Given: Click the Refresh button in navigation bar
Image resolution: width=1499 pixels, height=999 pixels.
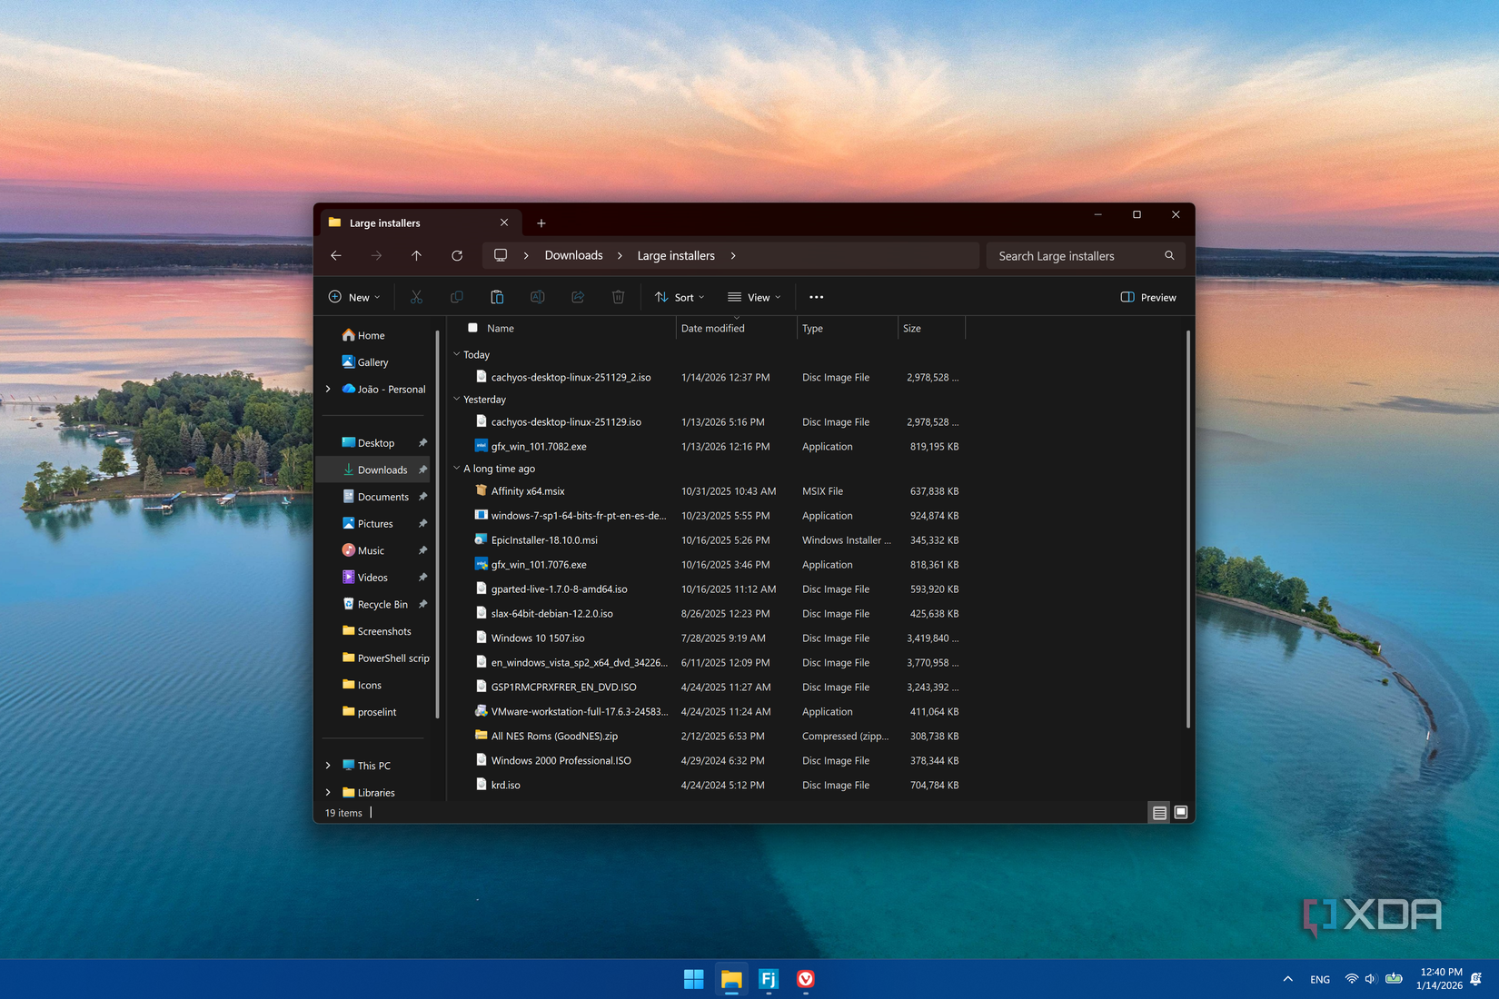Looking at the screenshot, I should (x=457, y=256).
